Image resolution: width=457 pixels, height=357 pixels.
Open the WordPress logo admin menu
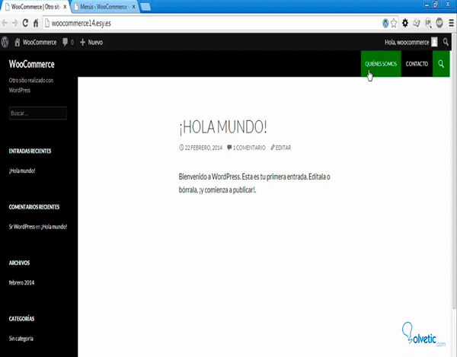(5, 42)
